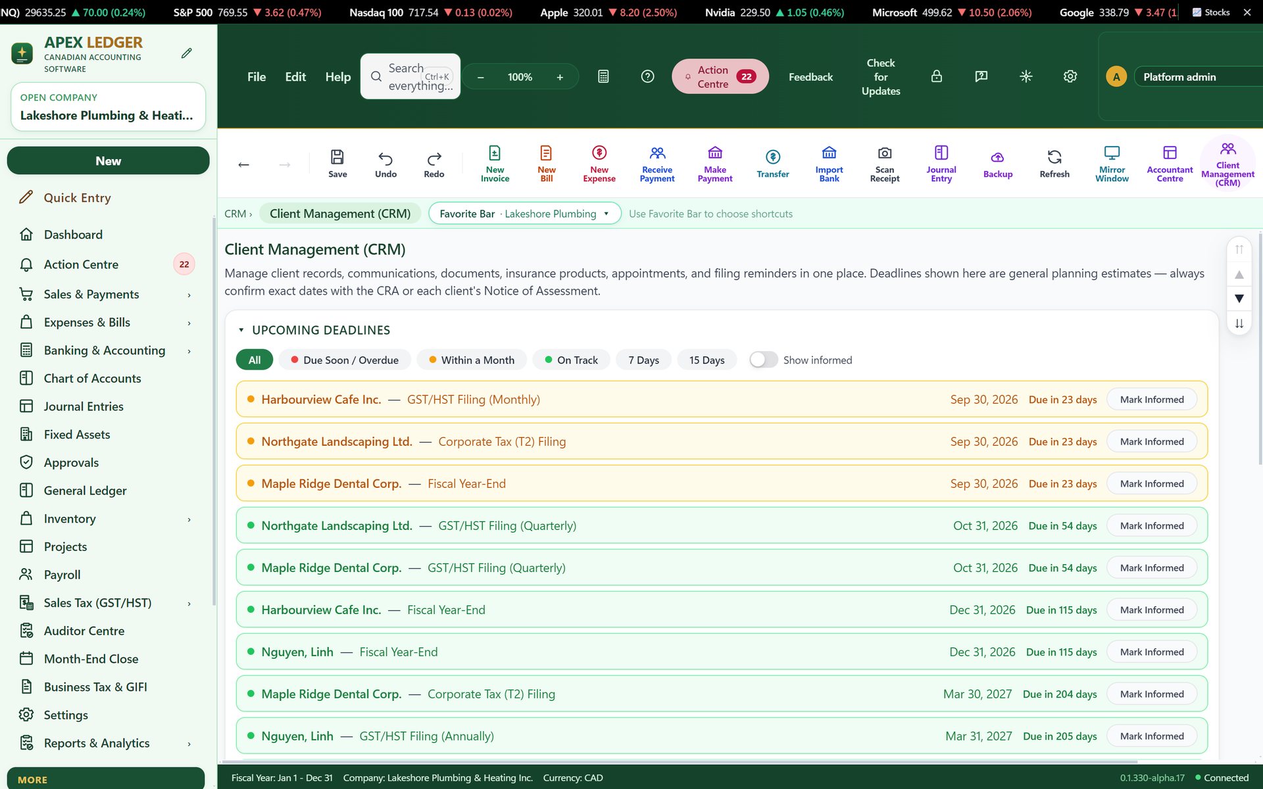Click the Redo toolbar icon
The height and width of the screenshot is (789, 1263).
434,164
